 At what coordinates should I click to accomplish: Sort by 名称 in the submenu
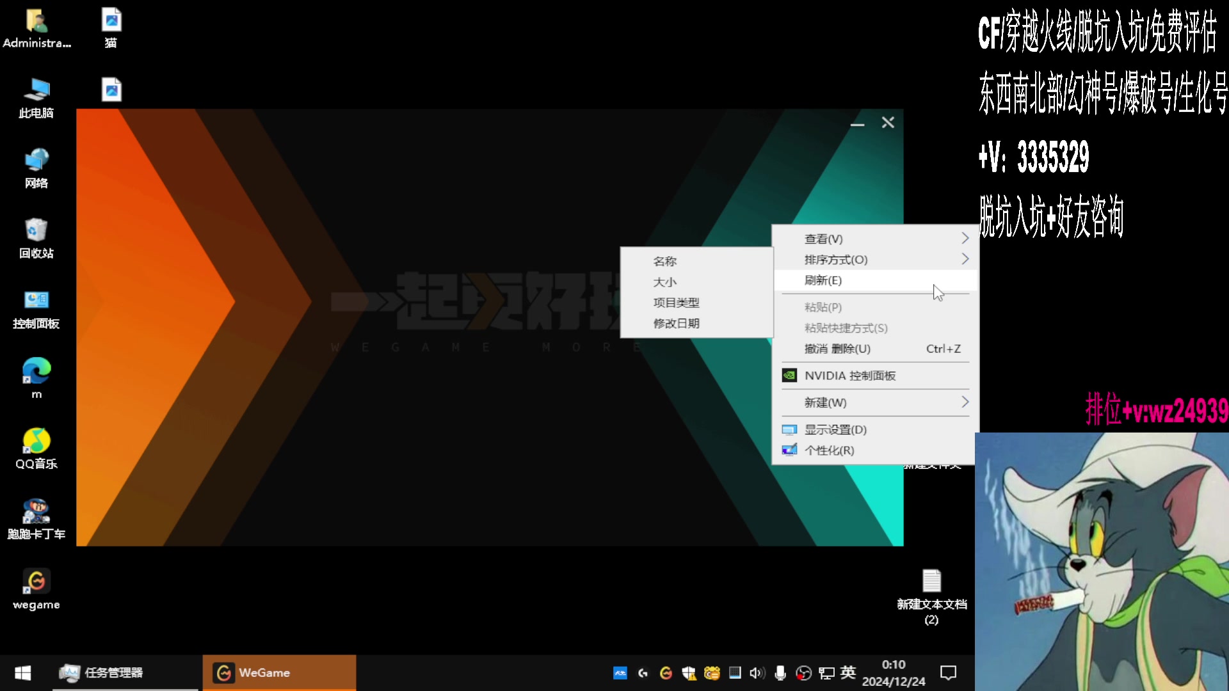coord(696,261)
